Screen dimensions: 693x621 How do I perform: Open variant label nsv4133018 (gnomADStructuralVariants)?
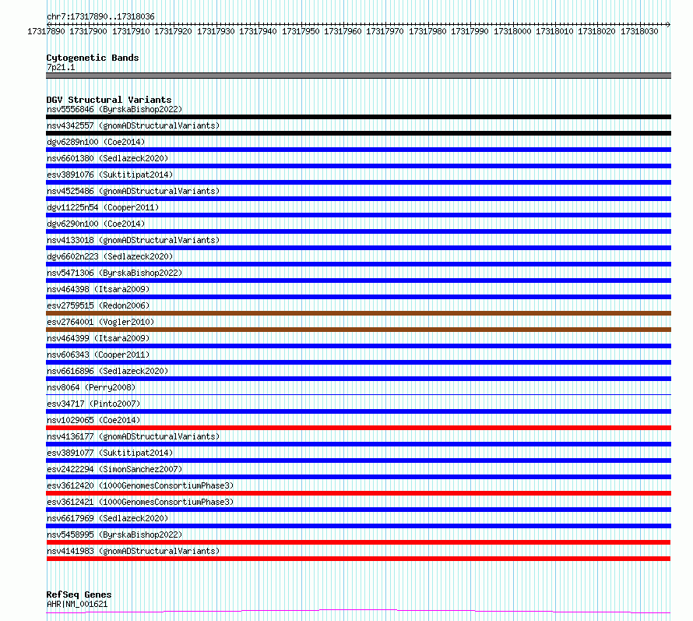point(133,240)
